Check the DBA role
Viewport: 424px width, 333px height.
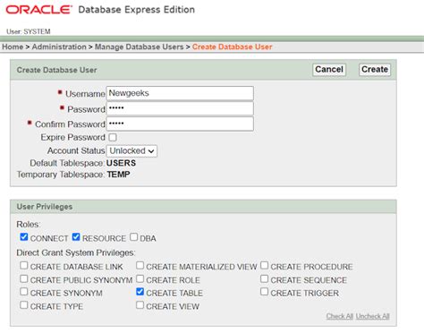coord(133,237)
